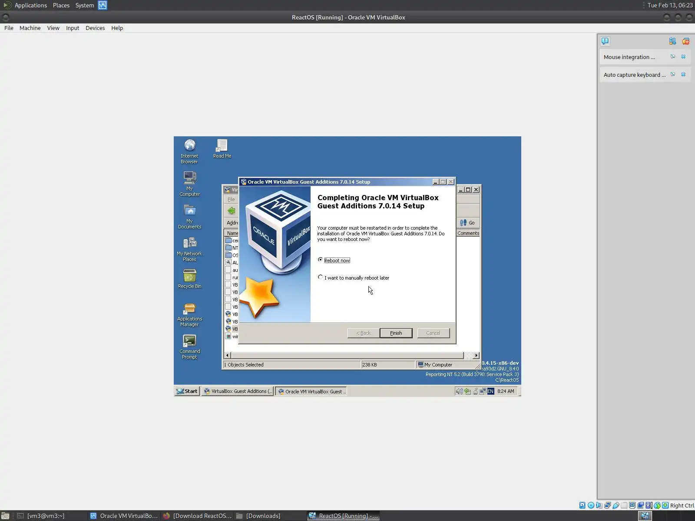Click the shared folders status icon
The height and width of the screenshot is (521, 695).
(x=624, y=505)
